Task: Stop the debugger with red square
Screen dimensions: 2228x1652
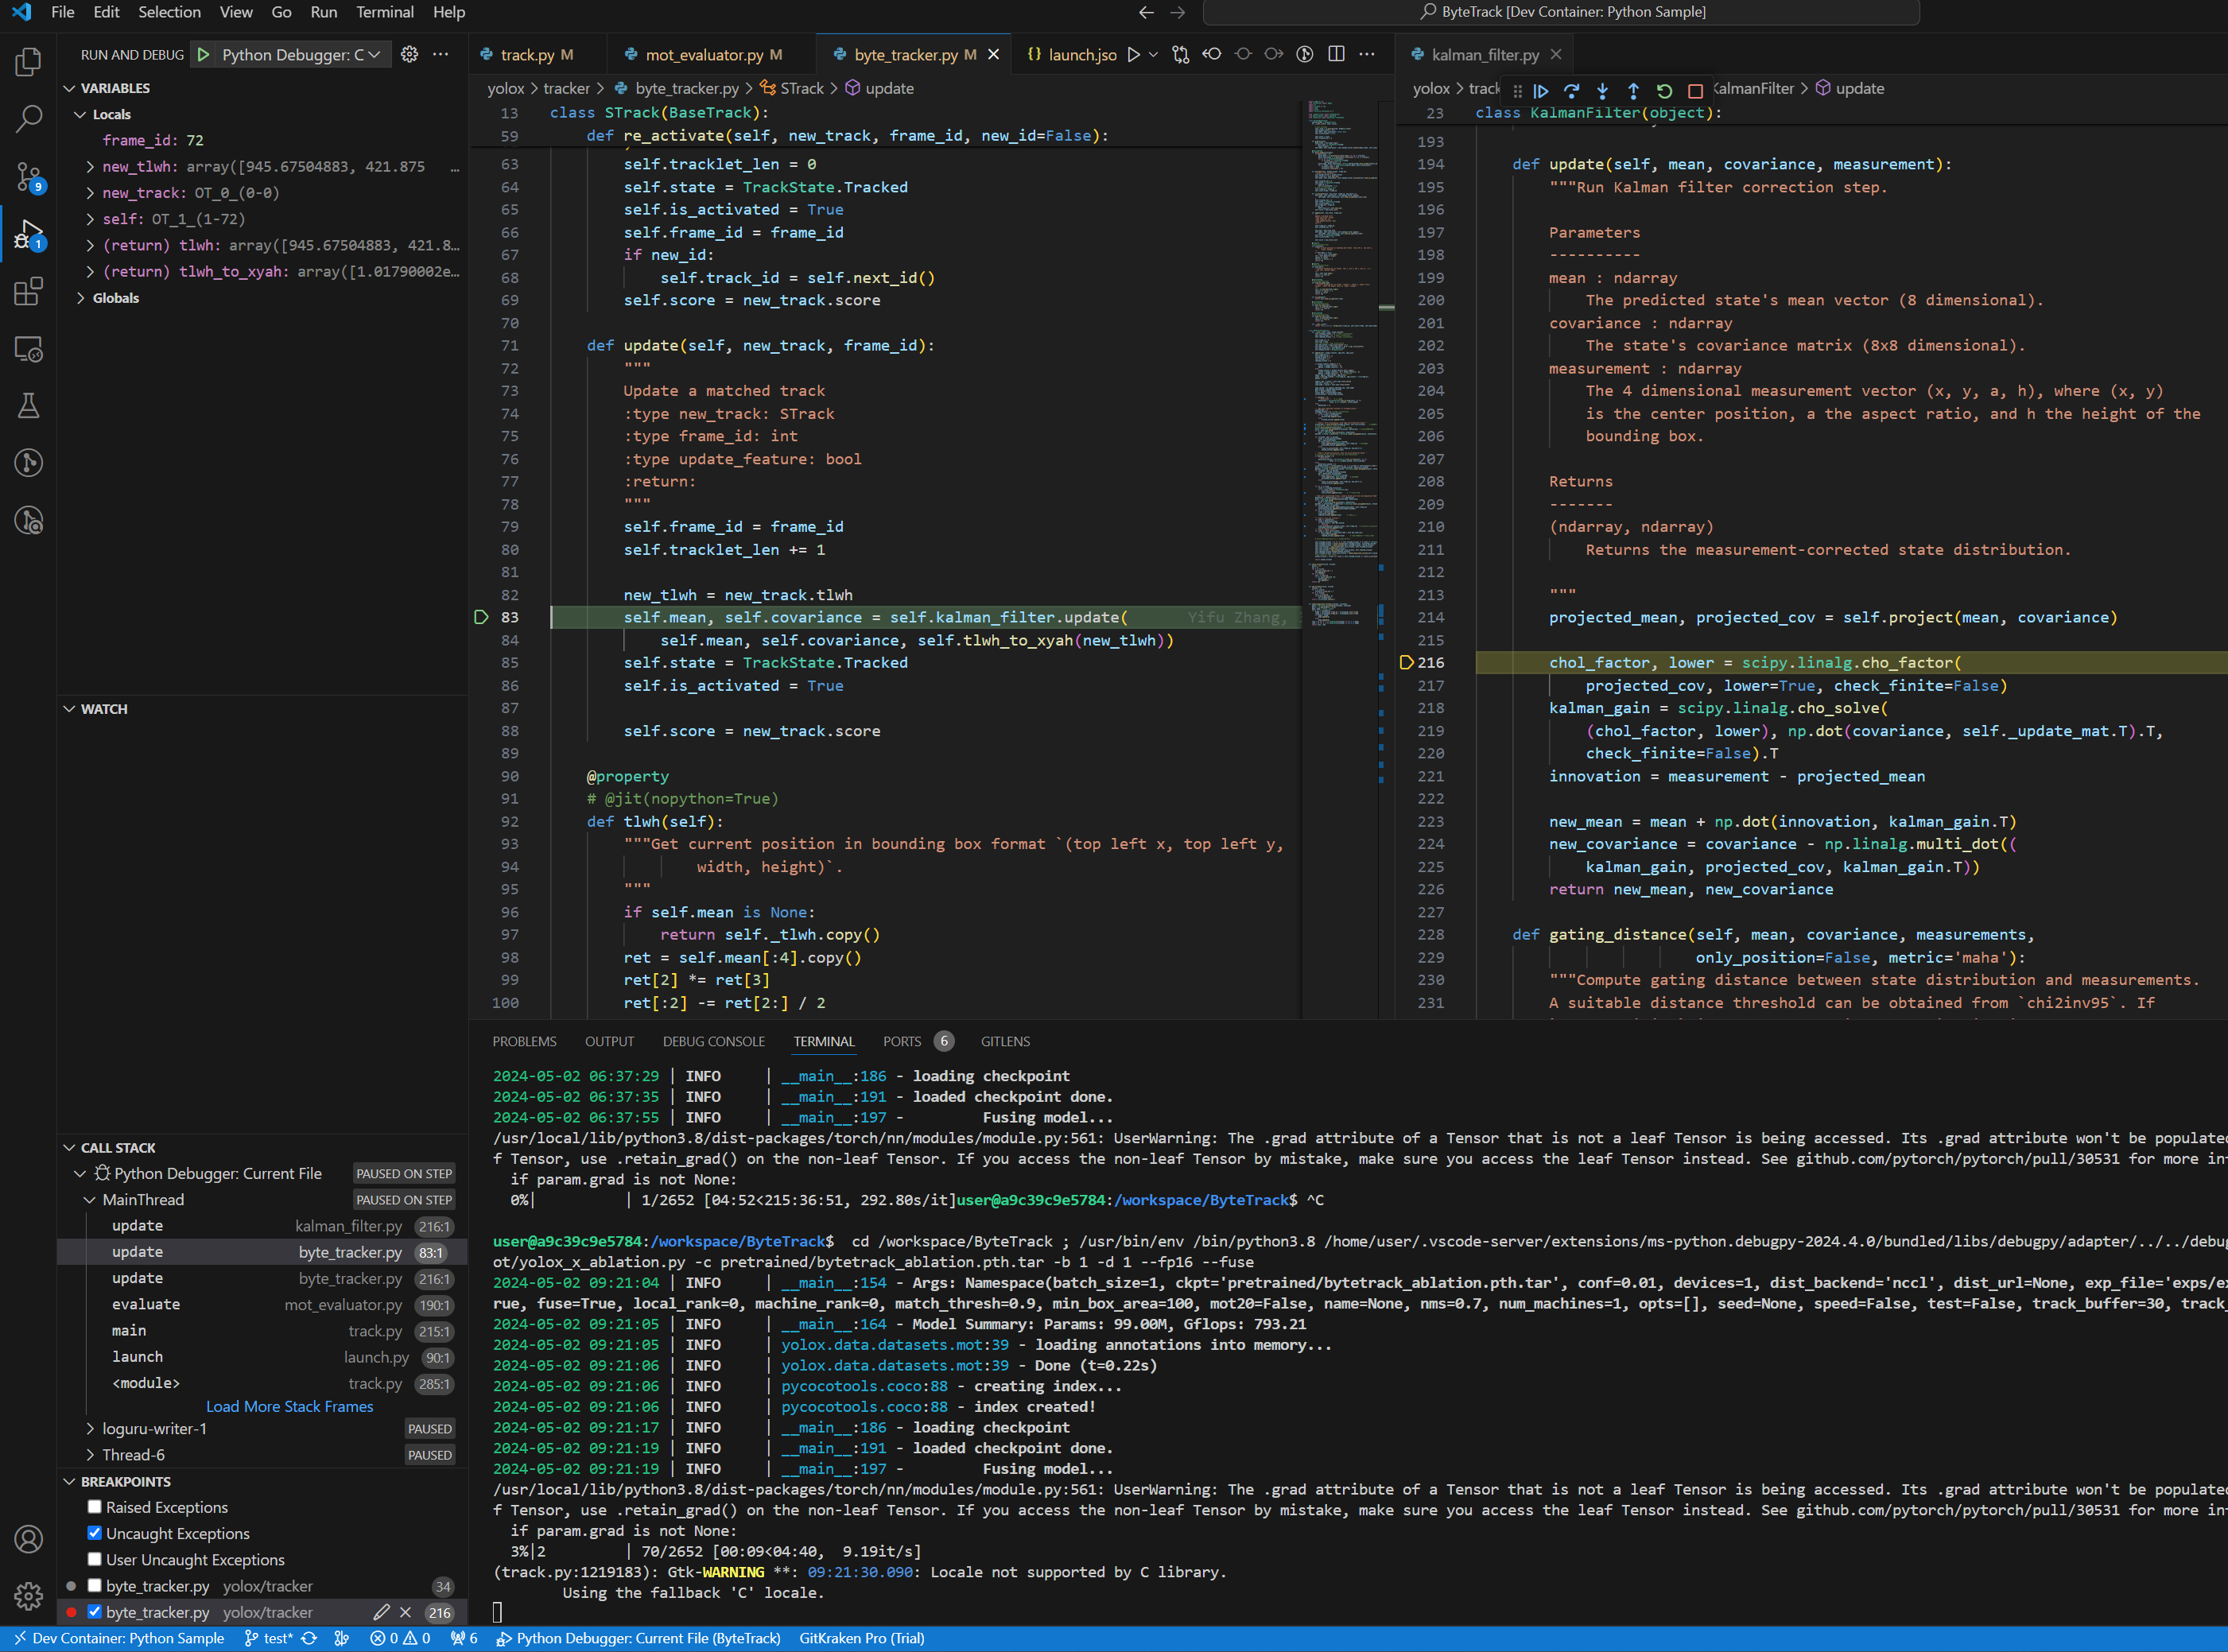Action: 1695,90
